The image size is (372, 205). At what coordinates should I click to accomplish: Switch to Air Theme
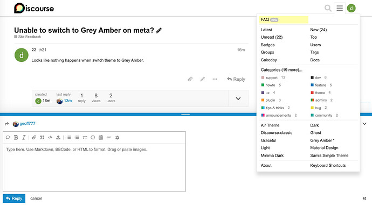(x=270, y=125)
